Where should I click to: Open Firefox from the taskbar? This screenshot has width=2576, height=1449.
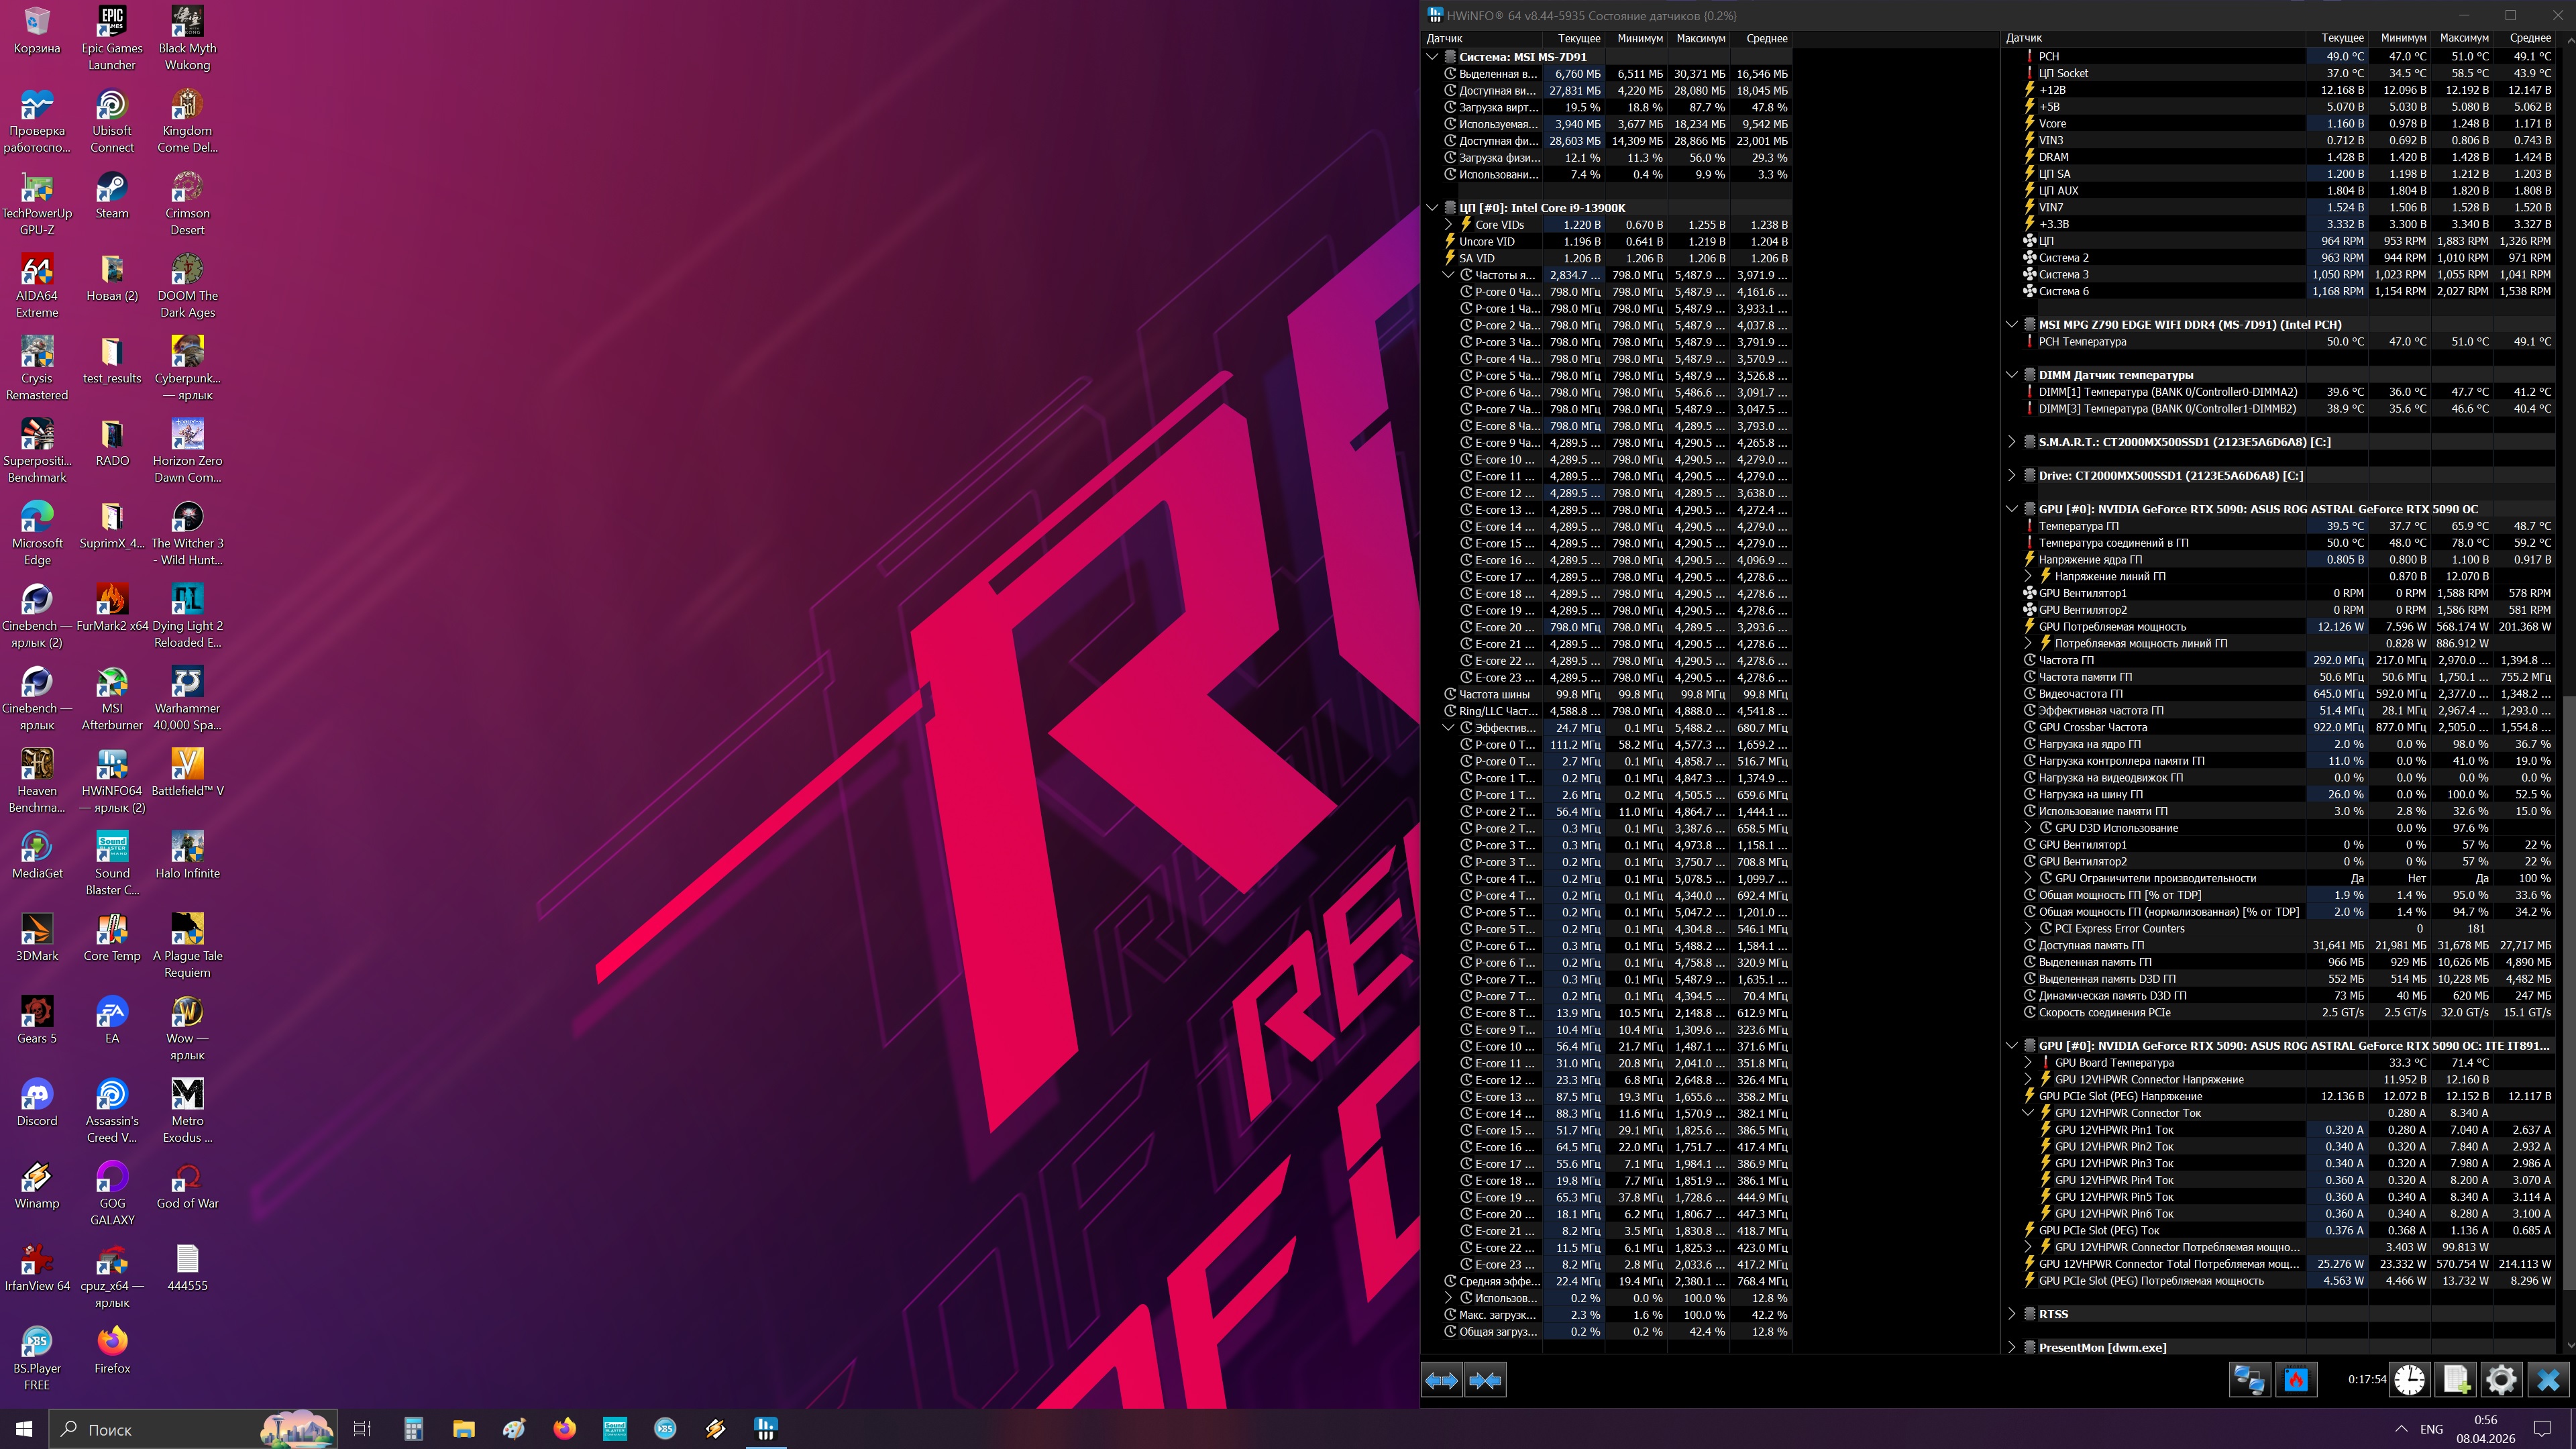coord(564,1428)
